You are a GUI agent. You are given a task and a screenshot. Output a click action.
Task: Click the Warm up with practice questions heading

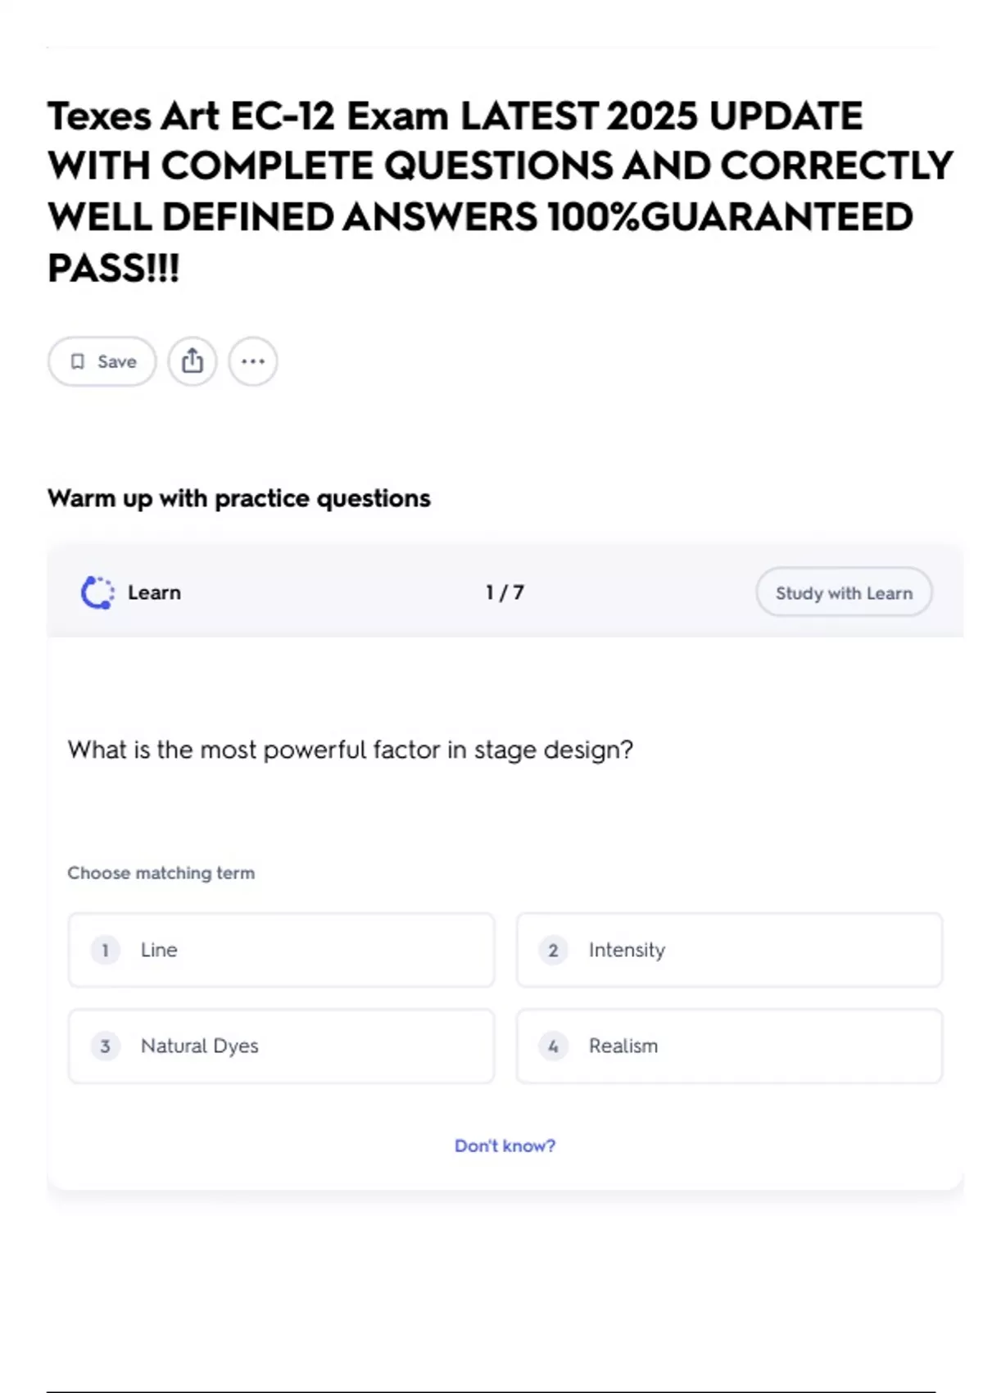click(239, 498)
